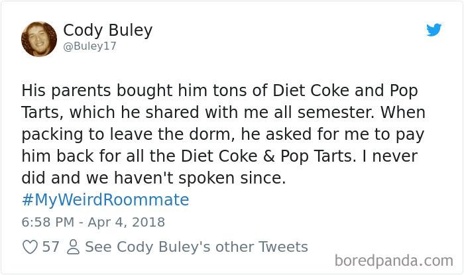This screenshot has height=275, width=464.
Task: Like the tweet with the heart icon
Action: point(30,247)
